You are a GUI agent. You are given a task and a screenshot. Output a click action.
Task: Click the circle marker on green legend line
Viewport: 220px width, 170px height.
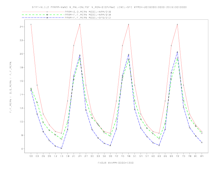(x=47, y=15)
